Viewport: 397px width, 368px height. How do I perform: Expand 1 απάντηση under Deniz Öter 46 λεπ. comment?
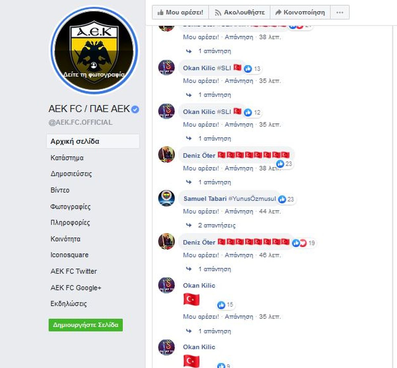tap(214, 269)
